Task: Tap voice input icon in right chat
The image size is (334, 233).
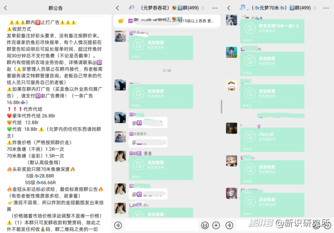Action: (229, 225)
